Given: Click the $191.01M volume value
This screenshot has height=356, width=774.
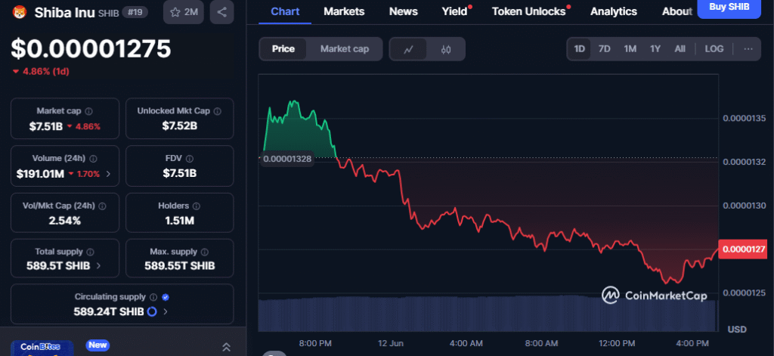Looking at the screenshot, I should [x=41, y=174].
